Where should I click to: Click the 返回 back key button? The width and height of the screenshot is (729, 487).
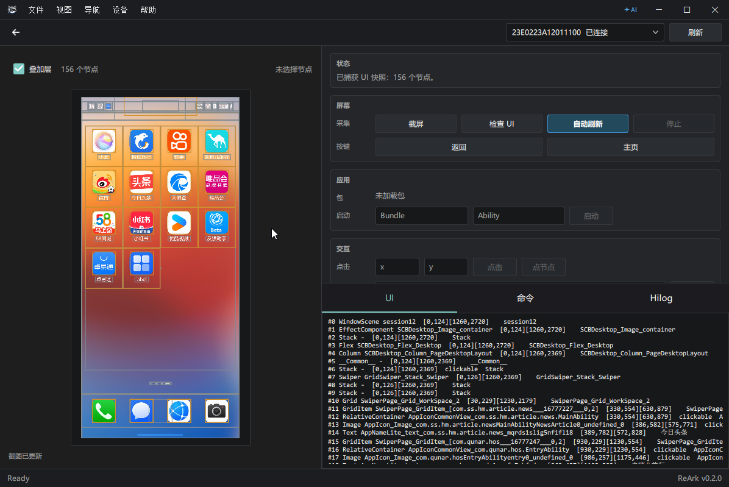pyautogui.click(x=459, y=147)
